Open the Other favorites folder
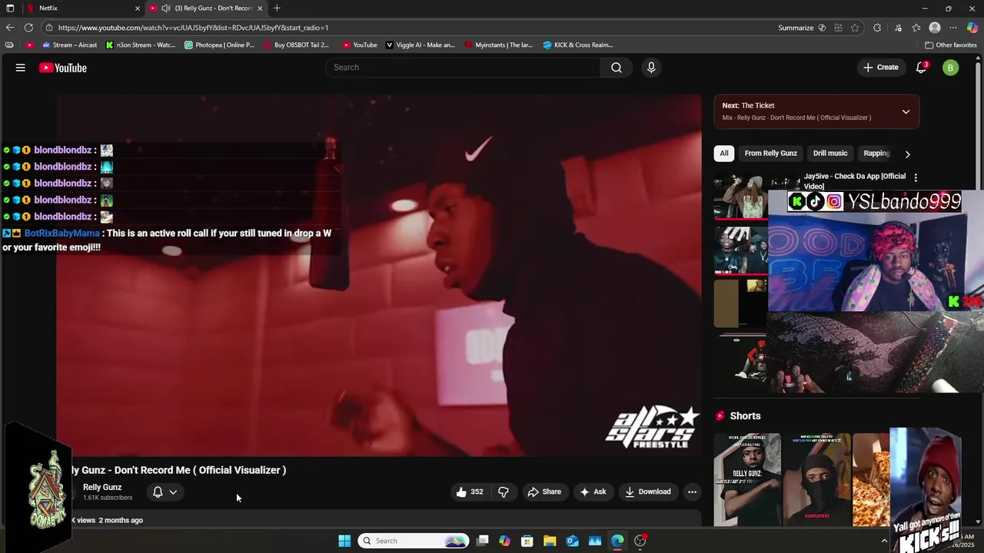 [950, 45]
